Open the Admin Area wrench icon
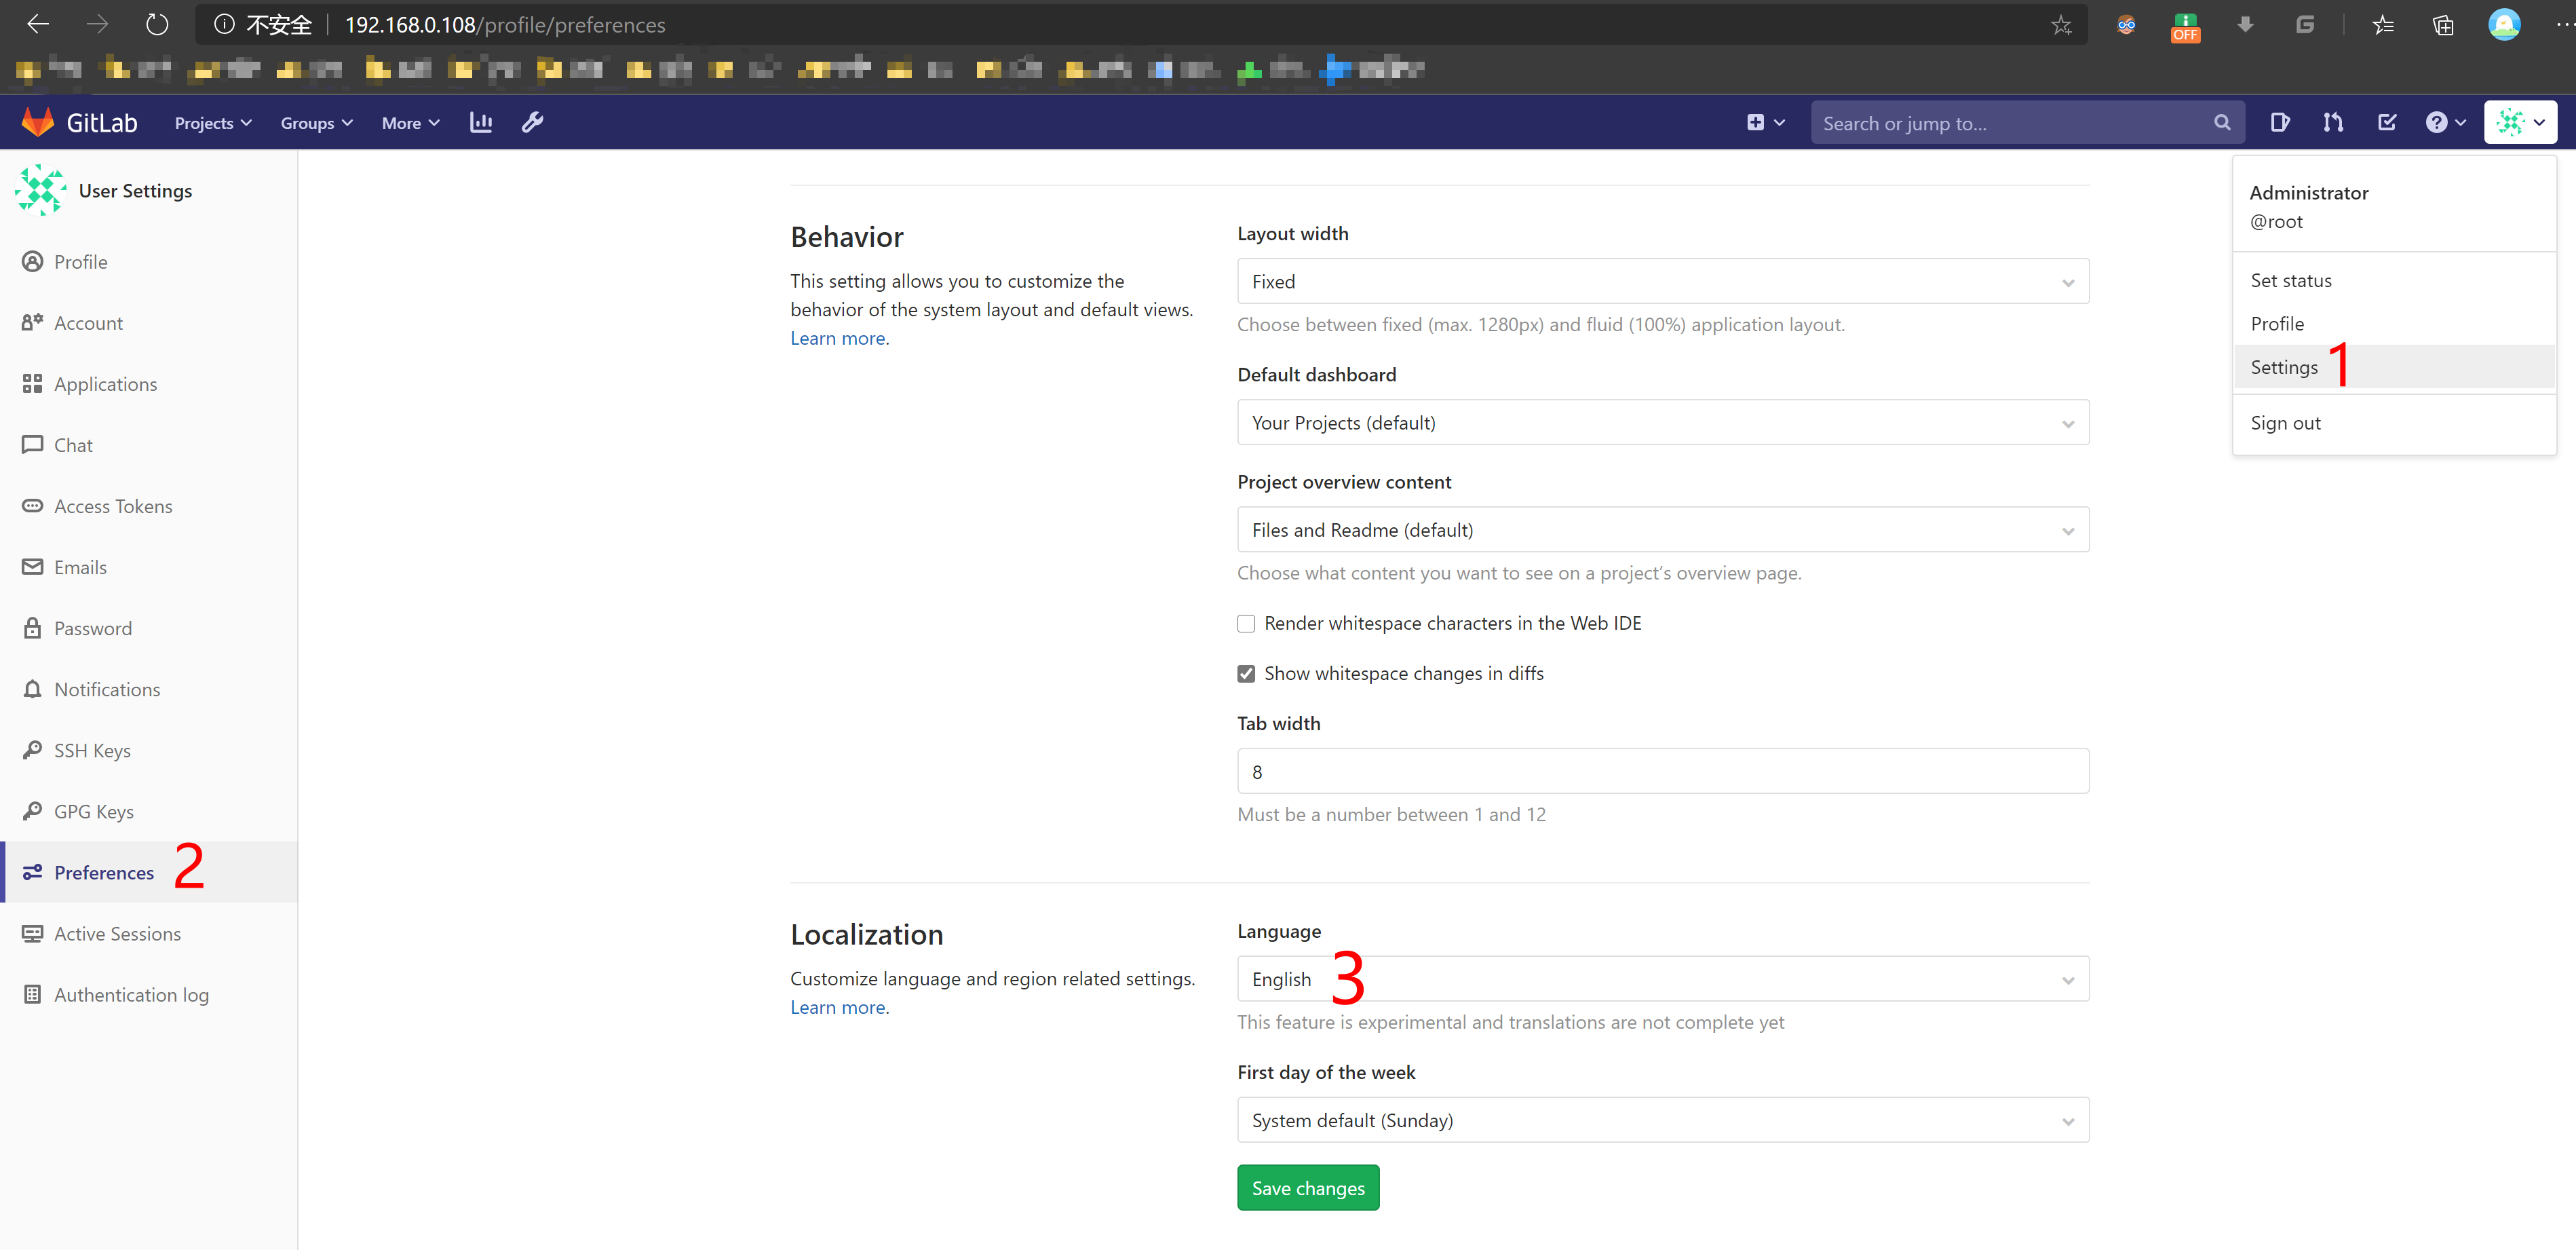Viewport: 2576px width, 1250px height. (x=533, y=122)
